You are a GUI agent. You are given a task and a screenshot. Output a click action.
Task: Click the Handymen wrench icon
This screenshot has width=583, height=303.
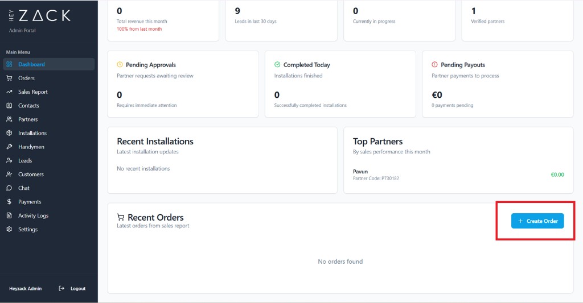click(x=9, y=147)
